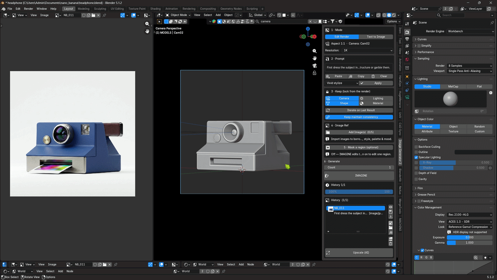The height and width of the screenshot is (280, 497).
Task: Click the zoom icon in Curves panel
Action: coord(476,257)
